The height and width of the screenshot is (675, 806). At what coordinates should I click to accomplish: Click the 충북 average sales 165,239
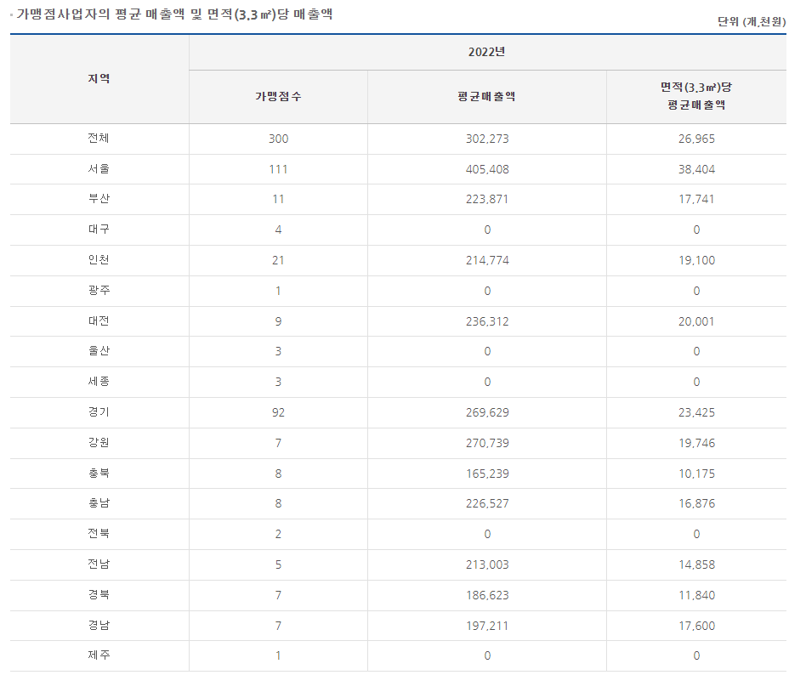(x=486, y=474)
